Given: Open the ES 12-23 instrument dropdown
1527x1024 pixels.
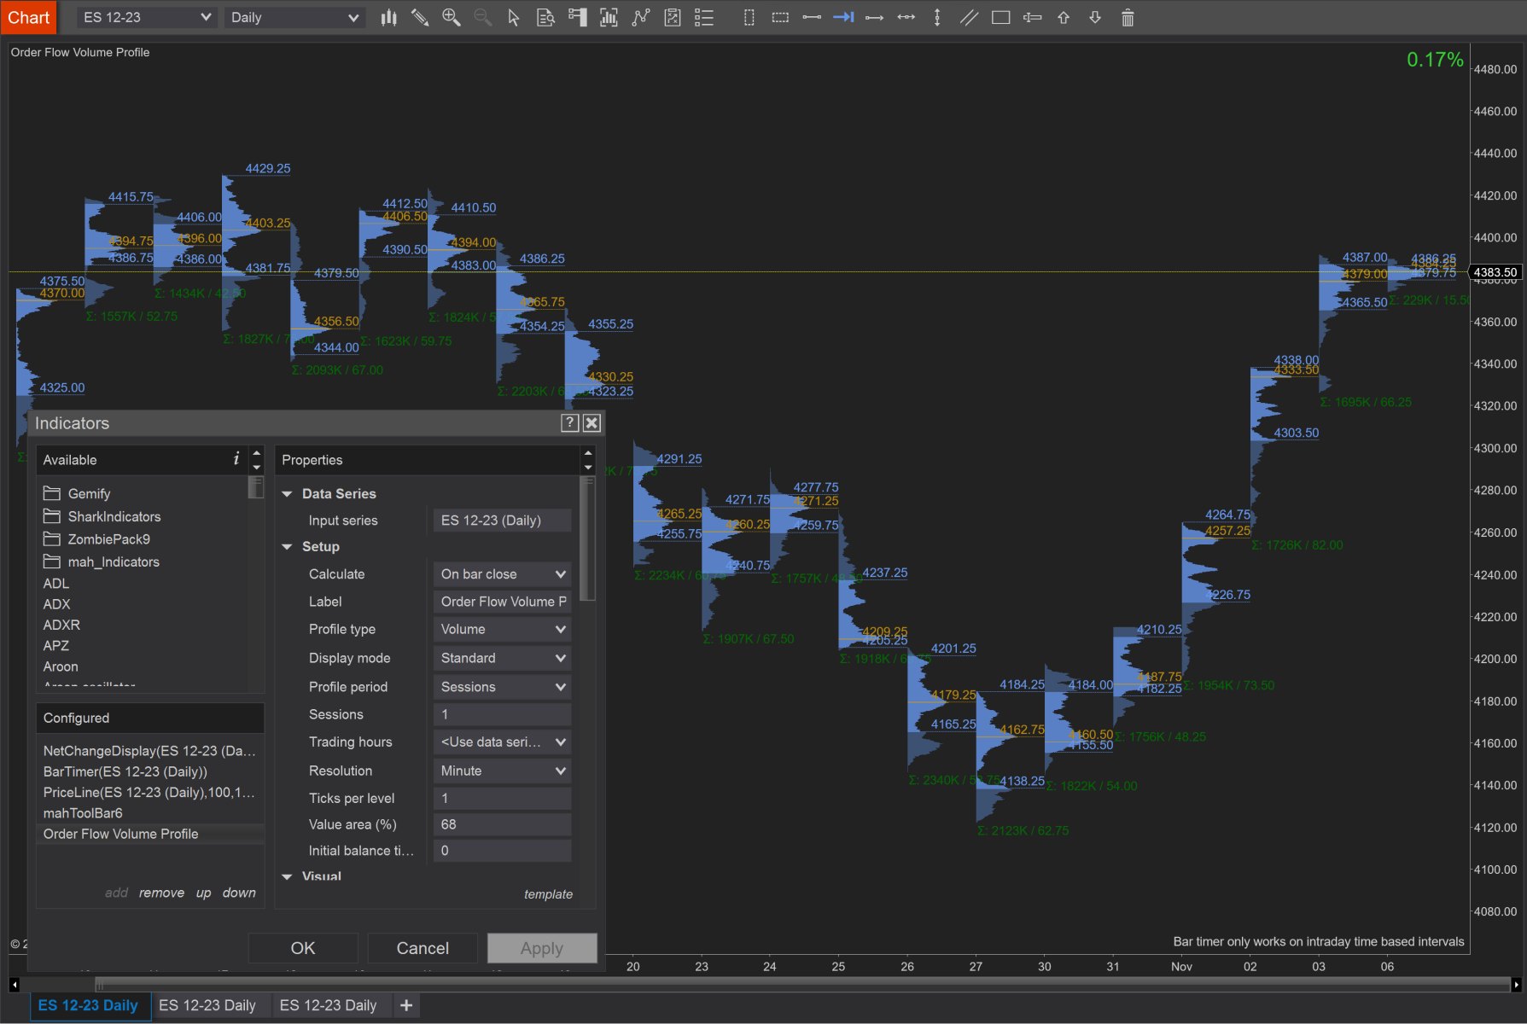Looking at the screenshot, I should (147, 17).
